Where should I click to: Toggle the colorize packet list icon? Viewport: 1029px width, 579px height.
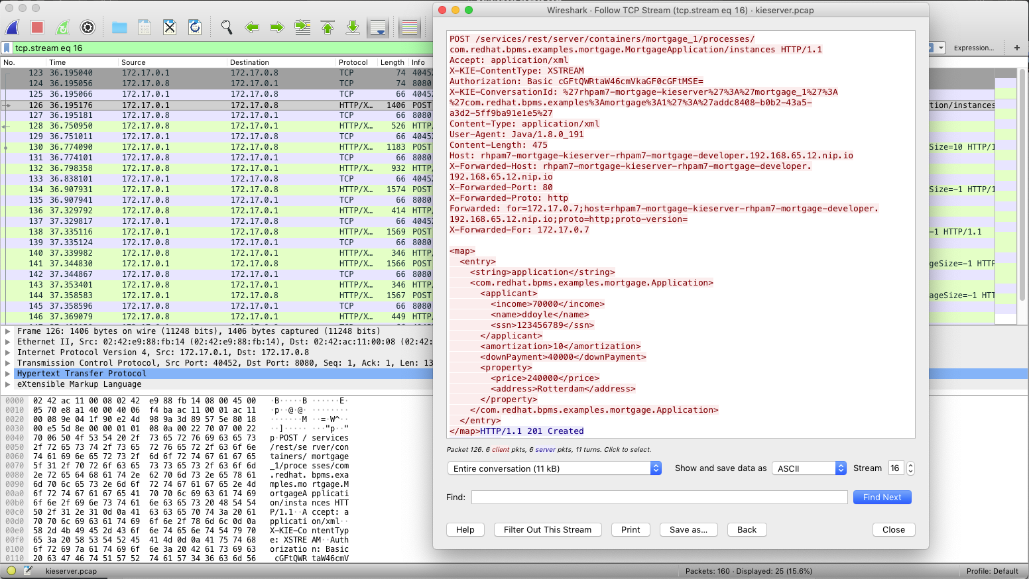410,27
